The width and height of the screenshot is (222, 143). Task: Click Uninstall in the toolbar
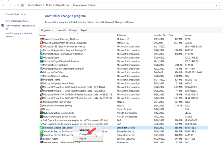(61, 30)
